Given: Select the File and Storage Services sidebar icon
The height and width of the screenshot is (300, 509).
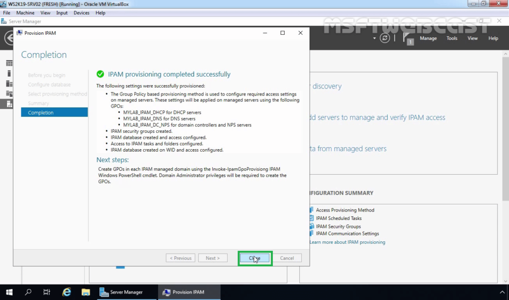Looking at the screenshot, I should pos(9,94).
